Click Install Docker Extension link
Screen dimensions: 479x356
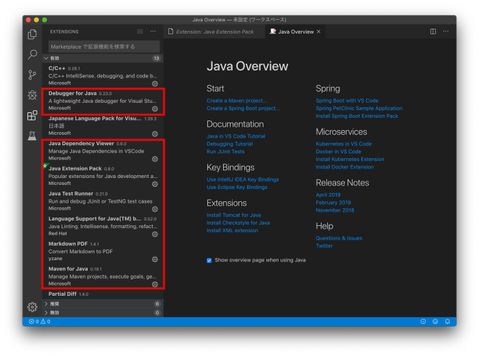(x=345, y=166)
